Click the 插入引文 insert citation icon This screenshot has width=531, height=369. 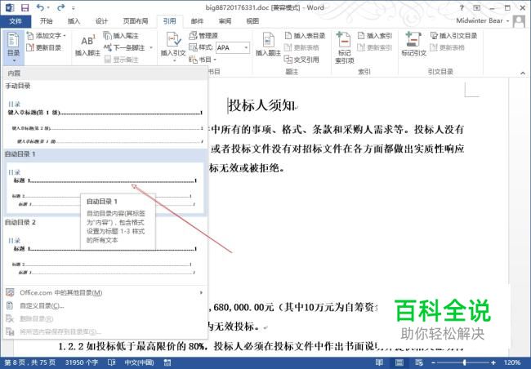point(173,40)
